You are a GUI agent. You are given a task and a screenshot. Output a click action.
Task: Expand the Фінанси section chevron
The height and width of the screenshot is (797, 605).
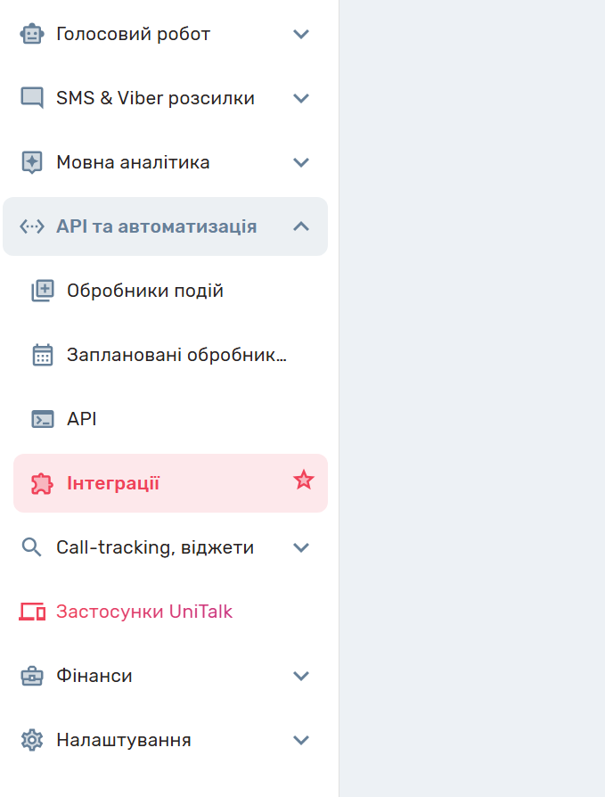point(301,677)
